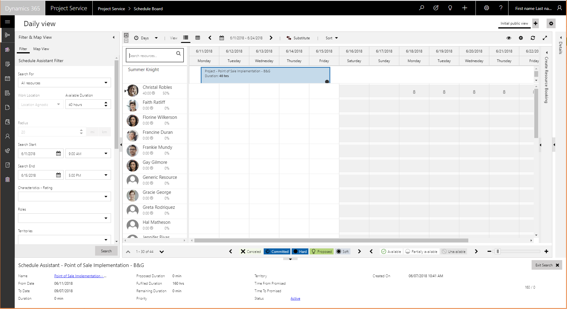Open the hamburger navigation menu
This screenshot has height=309, width=567.
point(7,22)
